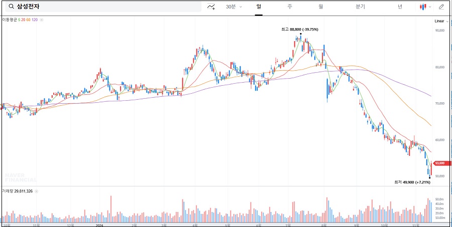Click the 90,000 price axis label
Screen dimensions: 452x227
[439, 31]
